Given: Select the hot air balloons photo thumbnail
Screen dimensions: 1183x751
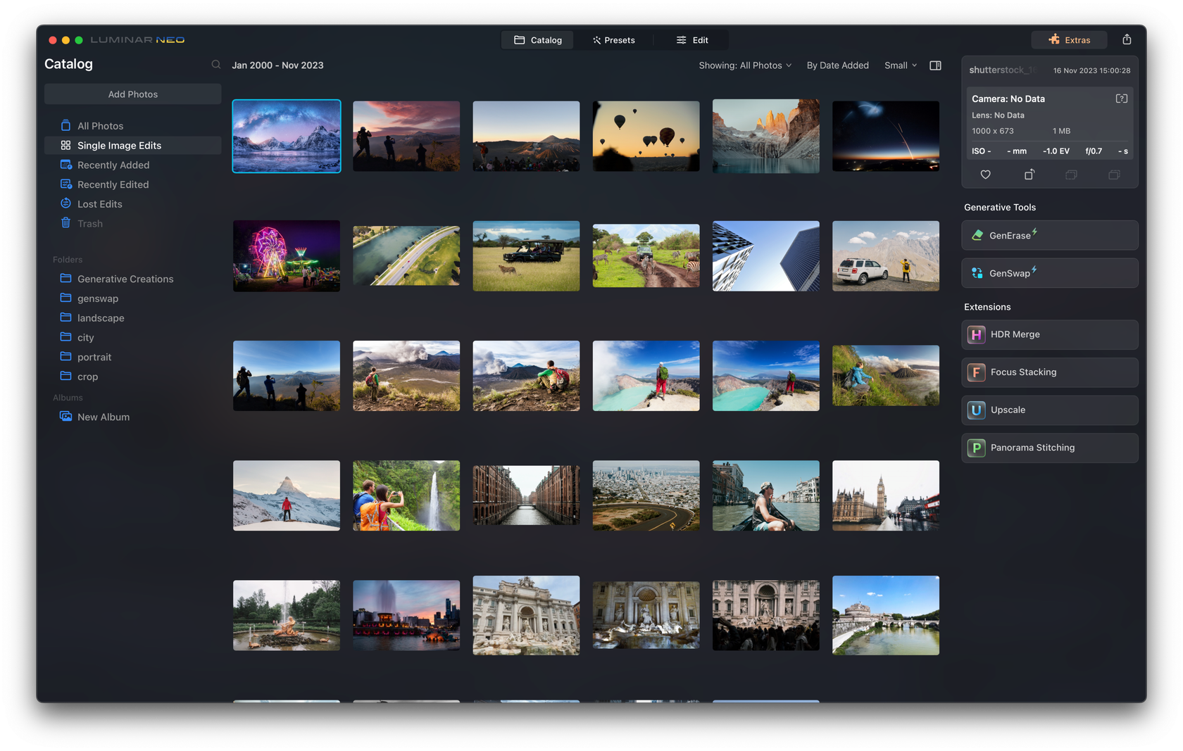Looking at the screenshot, I should (x=646, y=136).
